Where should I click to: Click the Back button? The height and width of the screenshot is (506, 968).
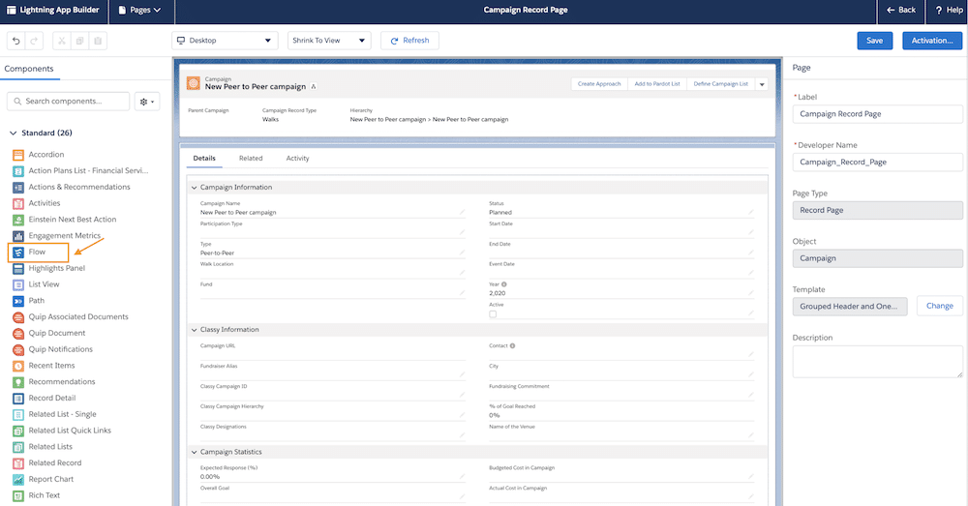[x=901, y=10]
